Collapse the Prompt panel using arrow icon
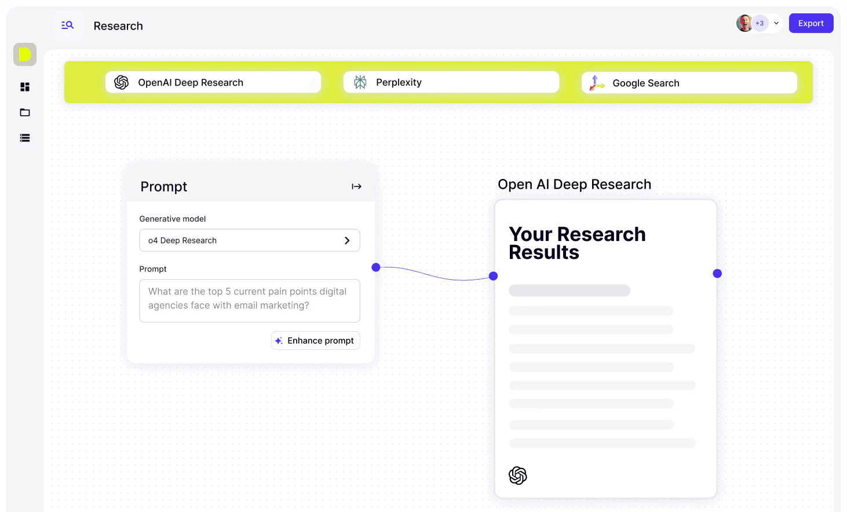The height and width of the screenshot is (512, 847). tap(356, 186)
